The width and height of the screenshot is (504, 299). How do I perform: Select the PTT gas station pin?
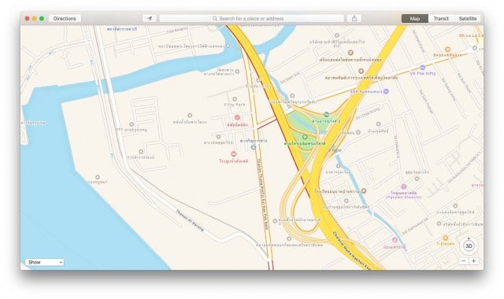pyautogui.click(x=132, y=124)
